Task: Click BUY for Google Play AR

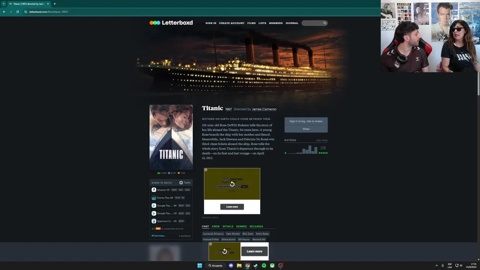Action: pos(188,205)
